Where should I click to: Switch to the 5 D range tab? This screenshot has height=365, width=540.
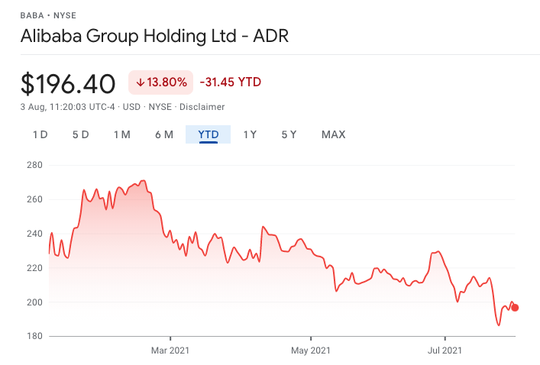click(x=81, y=135)
